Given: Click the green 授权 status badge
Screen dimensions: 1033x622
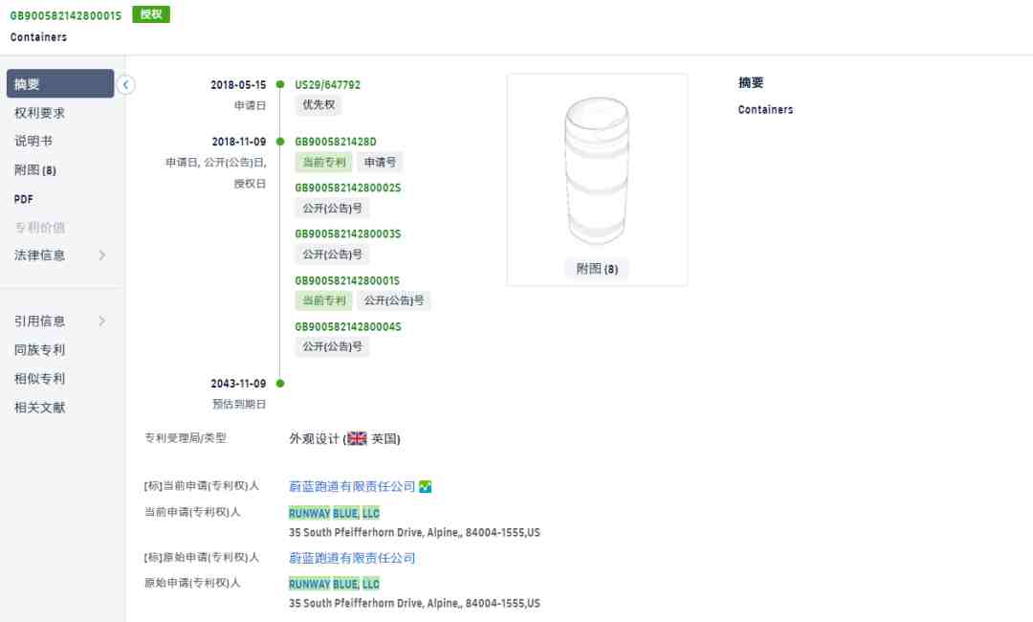Looking at the screenshot, I should click(150, 15).
